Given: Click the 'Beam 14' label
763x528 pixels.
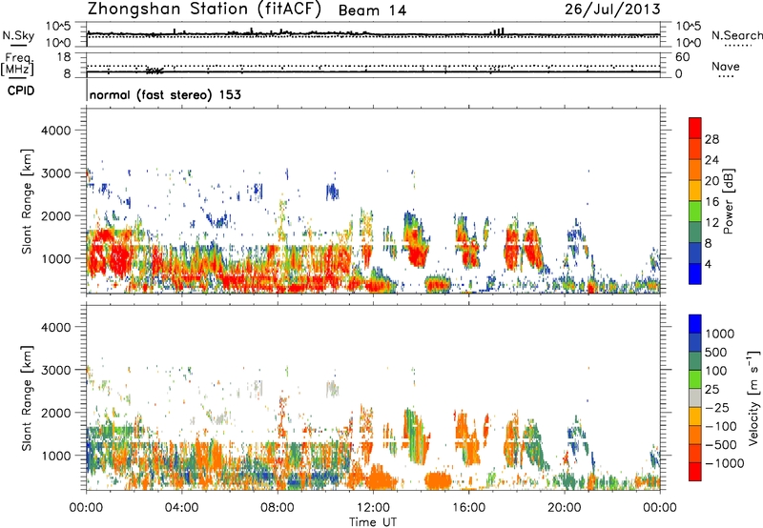Looking at the screenshot, I should click(x=372, y=10).
